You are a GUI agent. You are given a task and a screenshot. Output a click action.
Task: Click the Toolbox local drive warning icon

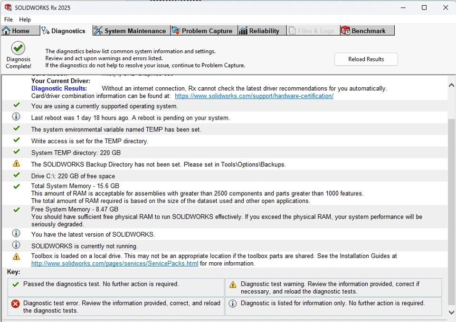coord(17,257)
